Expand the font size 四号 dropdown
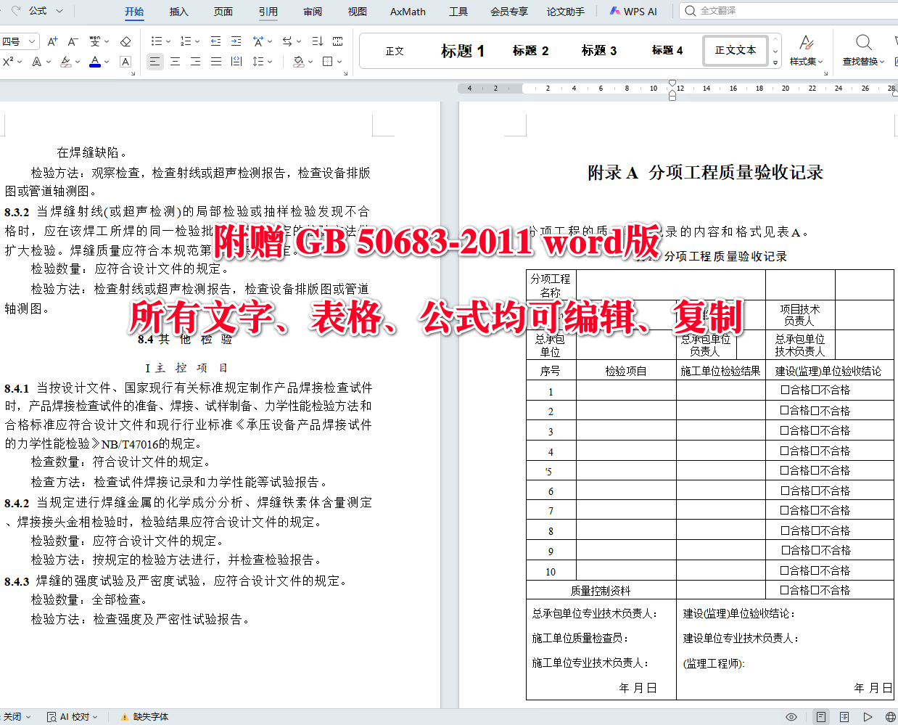 coord(32,41)
